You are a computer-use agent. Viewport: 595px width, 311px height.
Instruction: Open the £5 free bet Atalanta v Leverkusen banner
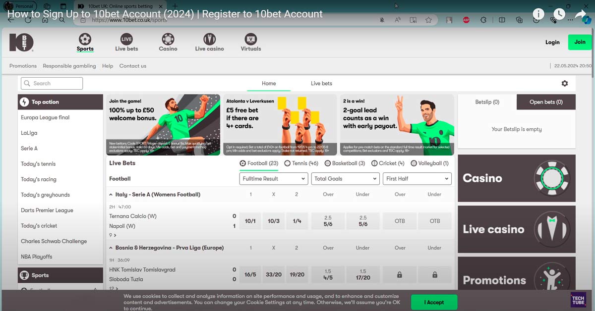coord(280,125)
